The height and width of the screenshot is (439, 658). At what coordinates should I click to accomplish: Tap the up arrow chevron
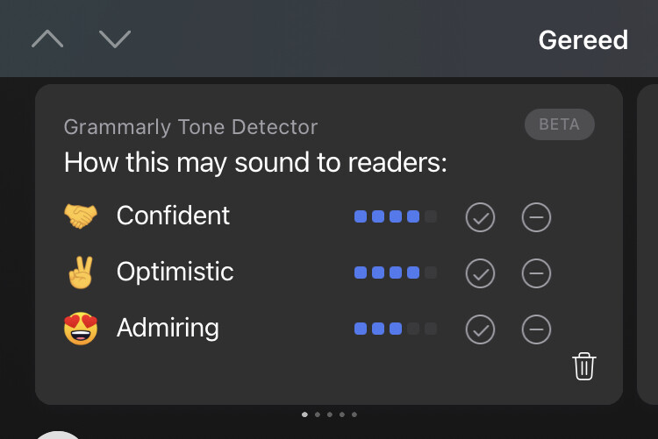coord(47,39)
